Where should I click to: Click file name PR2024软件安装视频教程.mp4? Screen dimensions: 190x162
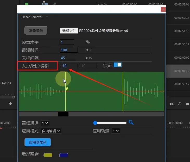click(103, 31)
